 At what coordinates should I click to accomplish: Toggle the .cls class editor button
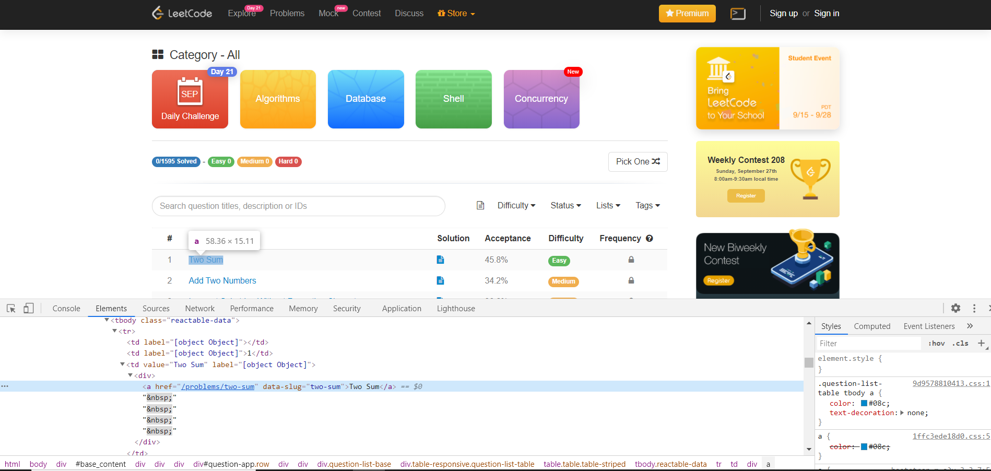(x=960, y=344)
